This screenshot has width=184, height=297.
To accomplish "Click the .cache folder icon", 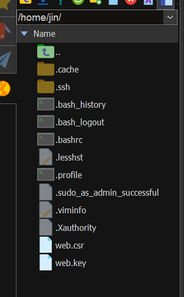I will [x=45, y=69].
